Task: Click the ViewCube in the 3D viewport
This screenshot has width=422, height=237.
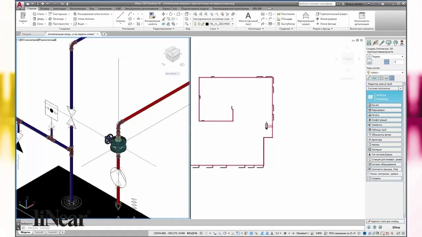Action: [x=172, y=54]
